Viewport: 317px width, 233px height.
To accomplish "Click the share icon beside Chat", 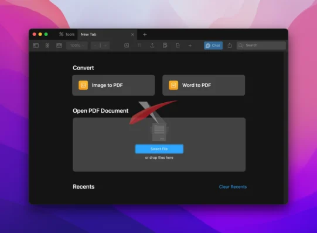I will 230,46.
